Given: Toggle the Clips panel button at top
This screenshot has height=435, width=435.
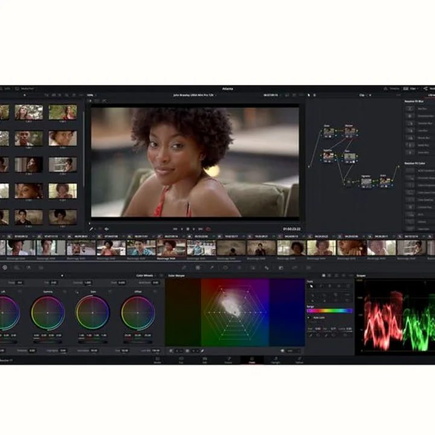Looking at the screenshot, I should click(x=410, y=89).
